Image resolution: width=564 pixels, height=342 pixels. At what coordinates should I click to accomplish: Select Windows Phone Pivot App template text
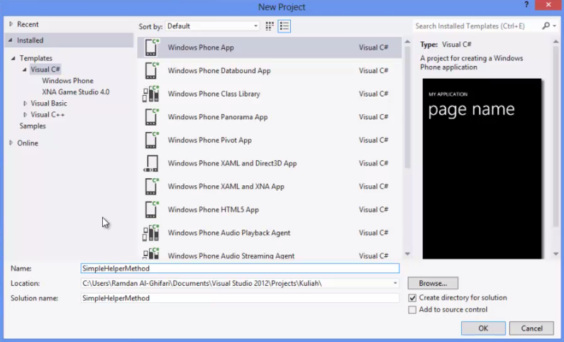tap(210, 140)
